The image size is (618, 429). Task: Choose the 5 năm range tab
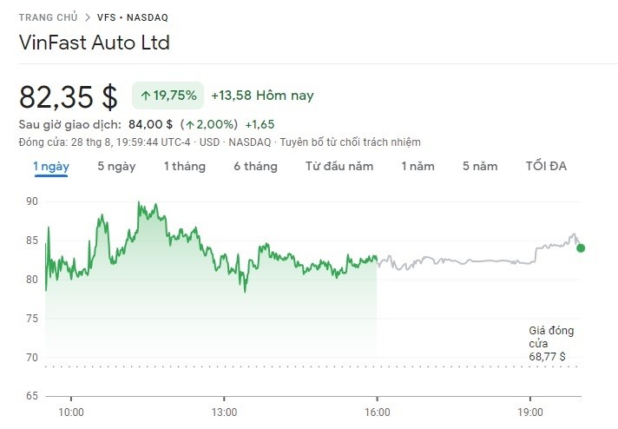[480, 166]
